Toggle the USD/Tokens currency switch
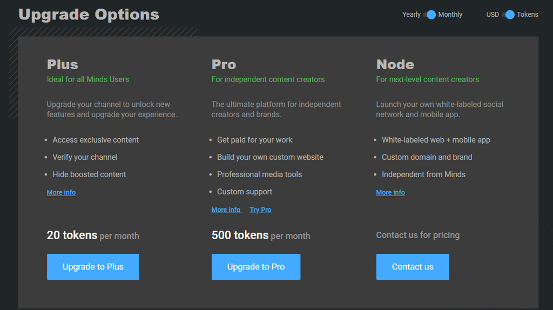 click(x=508, y=15)
